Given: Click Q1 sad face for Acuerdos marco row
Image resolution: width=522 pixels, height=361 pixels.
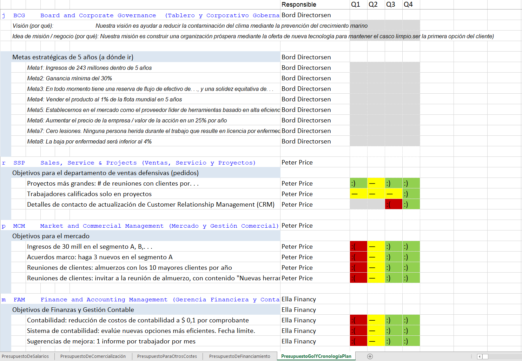Looking at the screenshot, I should pos(358,257).
